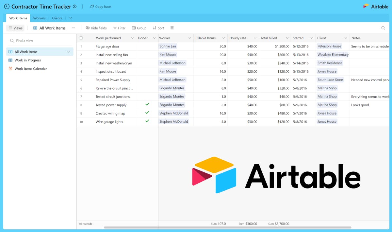This screenshot has height=232, width=392.
Task: Open the Worker column dropdown
Action: click(x=190, y=38)
